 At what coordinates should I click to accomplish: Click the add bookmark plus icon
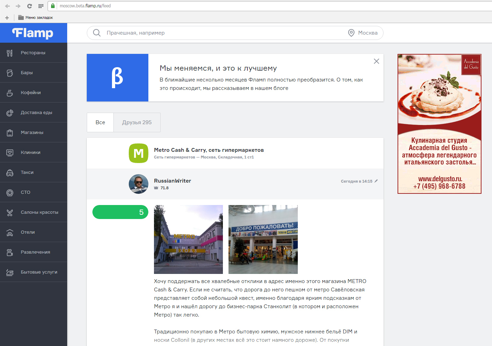tap(7, 17)
